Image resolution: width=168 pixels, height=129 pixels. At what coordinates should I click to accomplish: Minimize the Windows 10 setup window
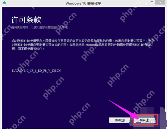tap(146, 3)
